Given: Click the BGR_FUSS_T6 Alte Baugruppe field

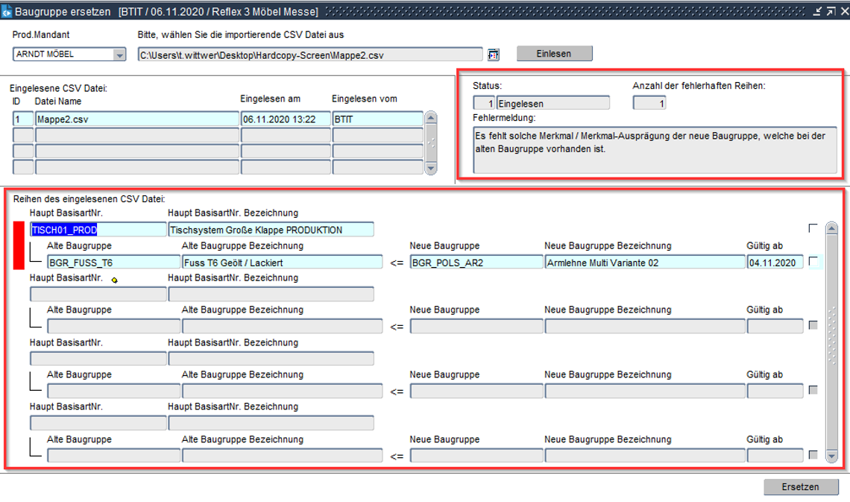Looking at the screenshot, I should (x=113, y=263).
